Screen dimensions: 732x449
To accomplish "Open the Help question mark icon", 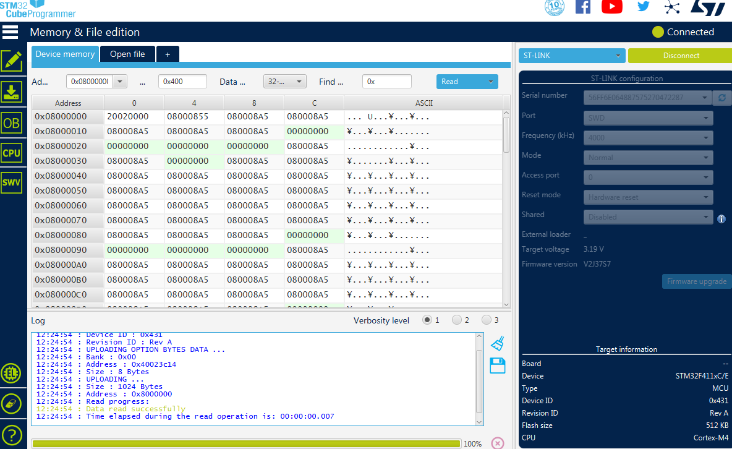I will click(11, 435).
